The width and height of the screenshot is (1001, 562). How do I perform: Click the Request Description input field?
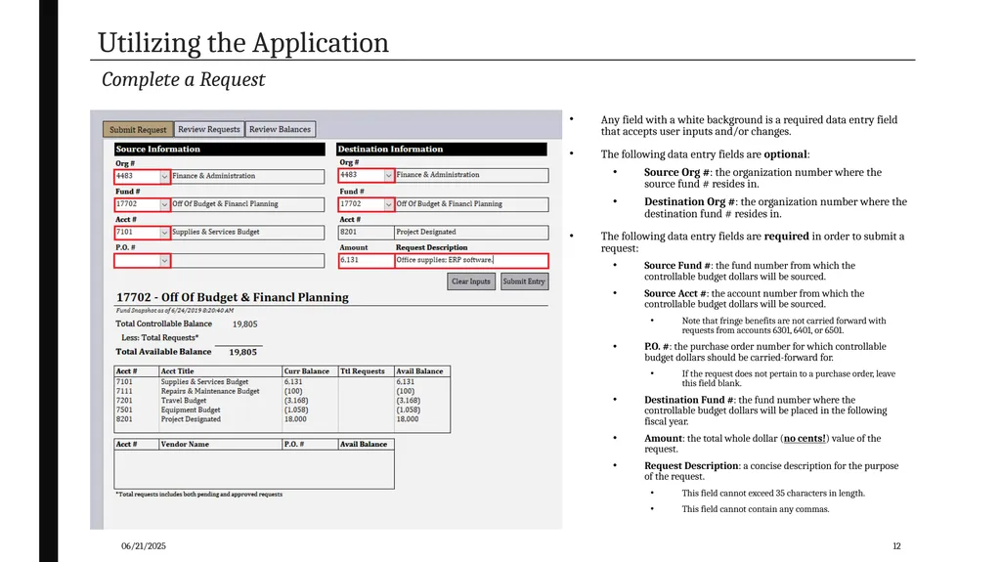471,261
